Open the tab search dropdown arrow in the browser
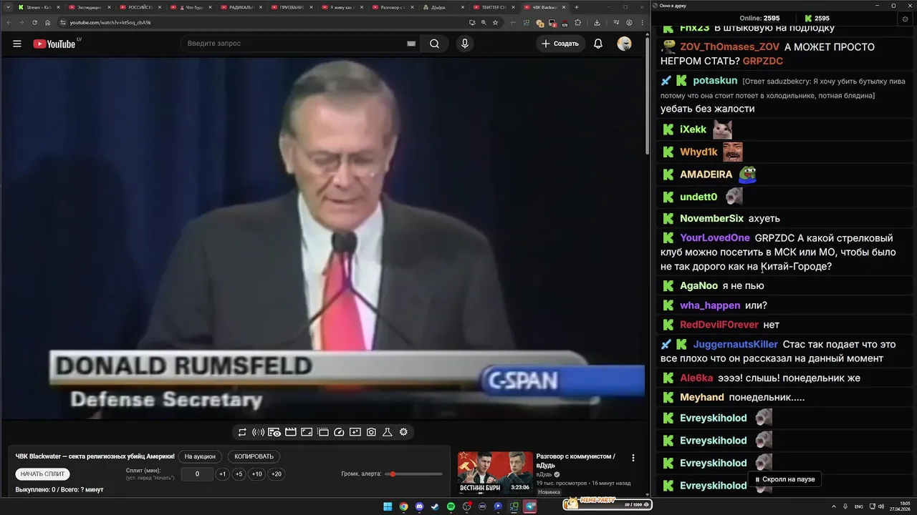 tap(7, 6)
